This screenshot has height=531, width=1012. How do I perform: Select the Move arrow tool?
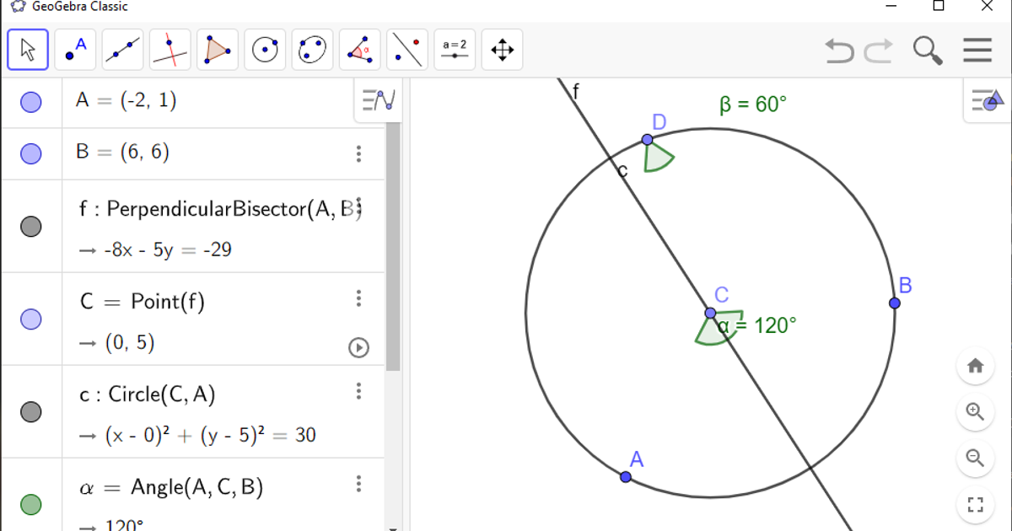(28, 50)
